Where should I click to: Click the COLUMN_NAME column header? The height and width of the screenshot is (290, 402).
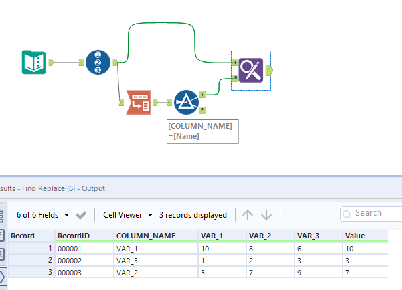[x=146, y=236]
